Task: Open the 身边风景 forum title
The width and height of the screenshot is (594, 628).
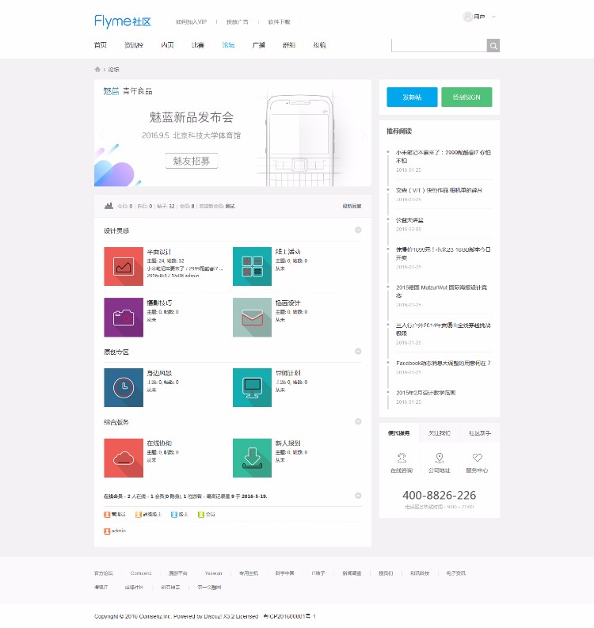Action: tap(159, 373)
